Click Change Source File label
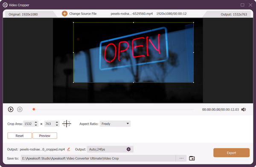256x167 pixels. click(83, 14)
